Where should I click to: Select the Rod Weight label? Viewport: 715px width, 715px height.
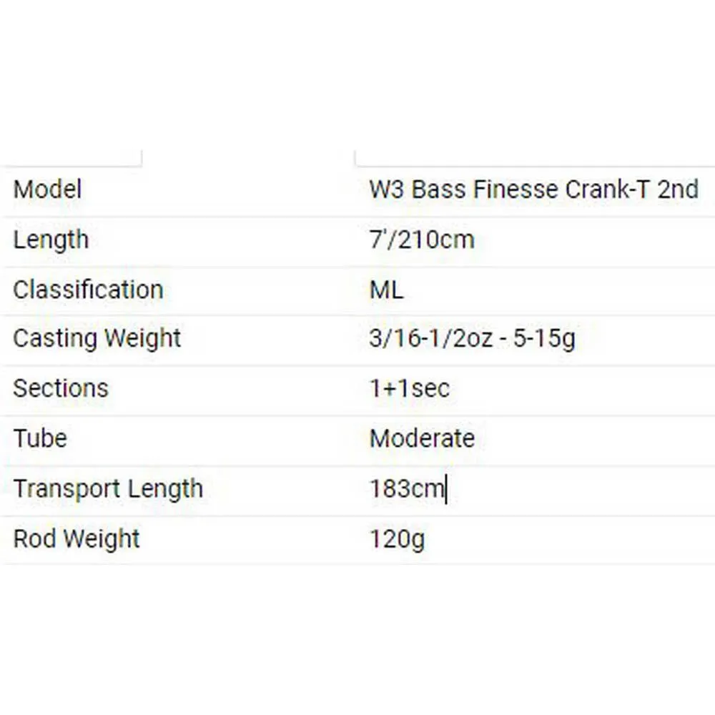tap(77, 538)
